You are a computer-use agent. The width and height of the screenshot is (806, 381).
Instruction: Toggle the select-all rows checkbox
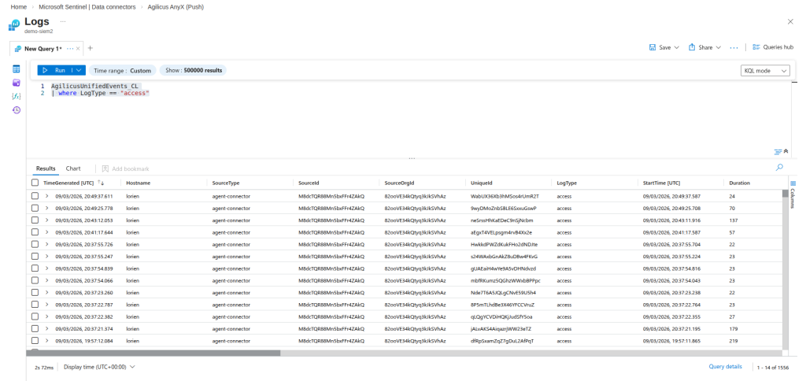tap(35, 183)
